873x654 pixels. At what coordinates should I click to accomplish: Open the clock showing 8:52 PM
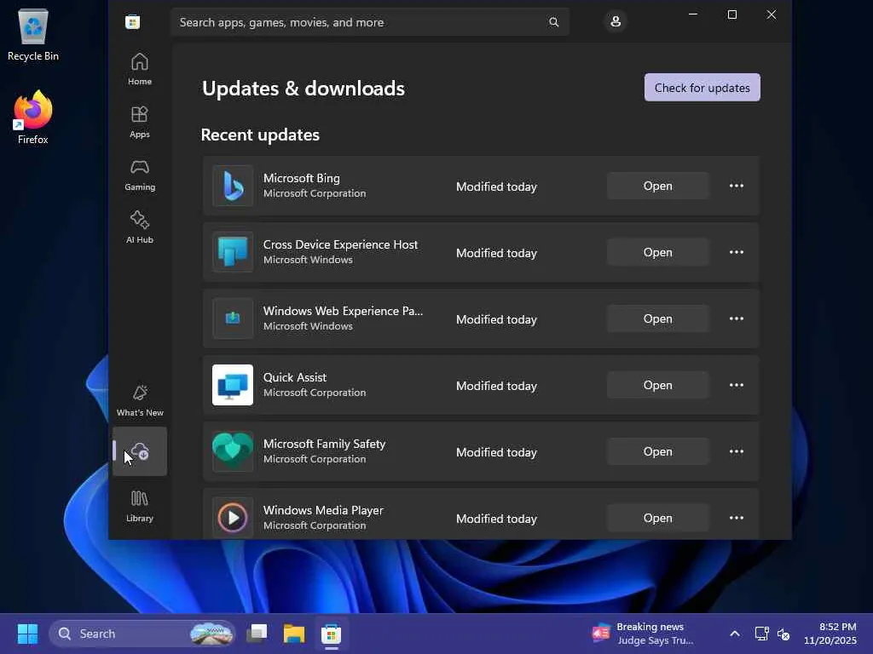coord(830,634)
